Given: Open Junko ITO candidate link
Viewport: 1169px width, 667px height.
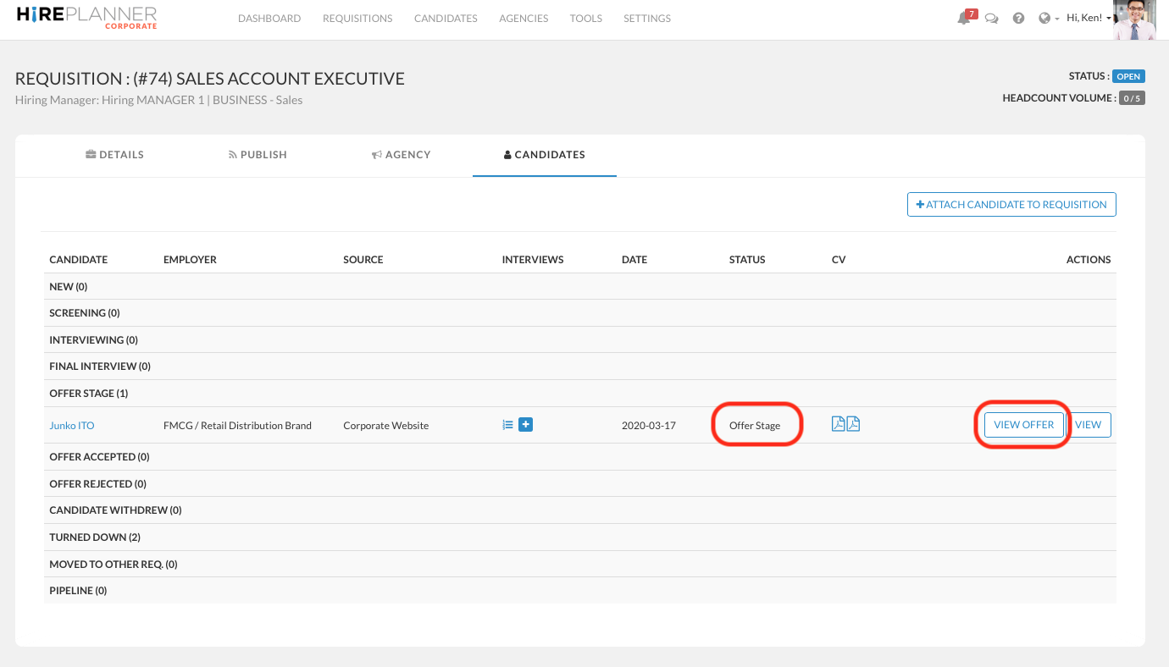Looking at the screenshot, I should 72,426.
